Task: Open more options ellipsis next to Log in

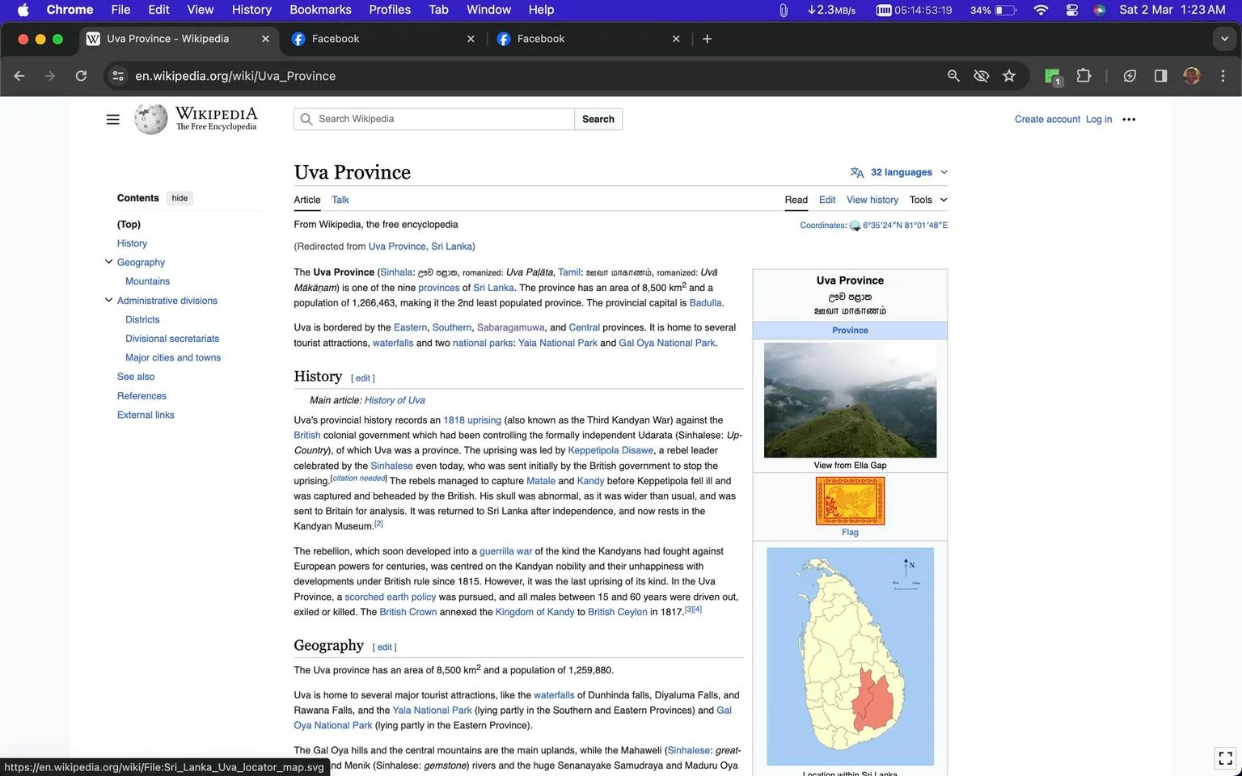Action: click(1129, 120)
